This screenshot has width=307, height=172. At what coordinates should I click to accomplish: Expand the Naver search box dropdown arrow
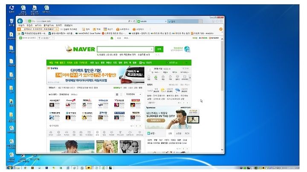click(152, 49)
